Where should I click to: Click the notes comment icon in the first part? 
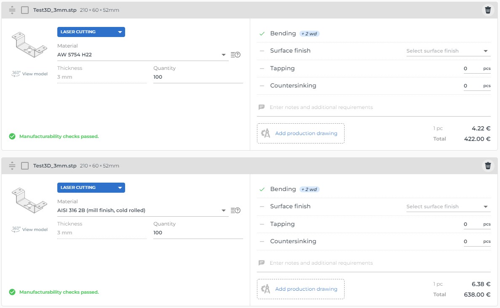[262, 107]
